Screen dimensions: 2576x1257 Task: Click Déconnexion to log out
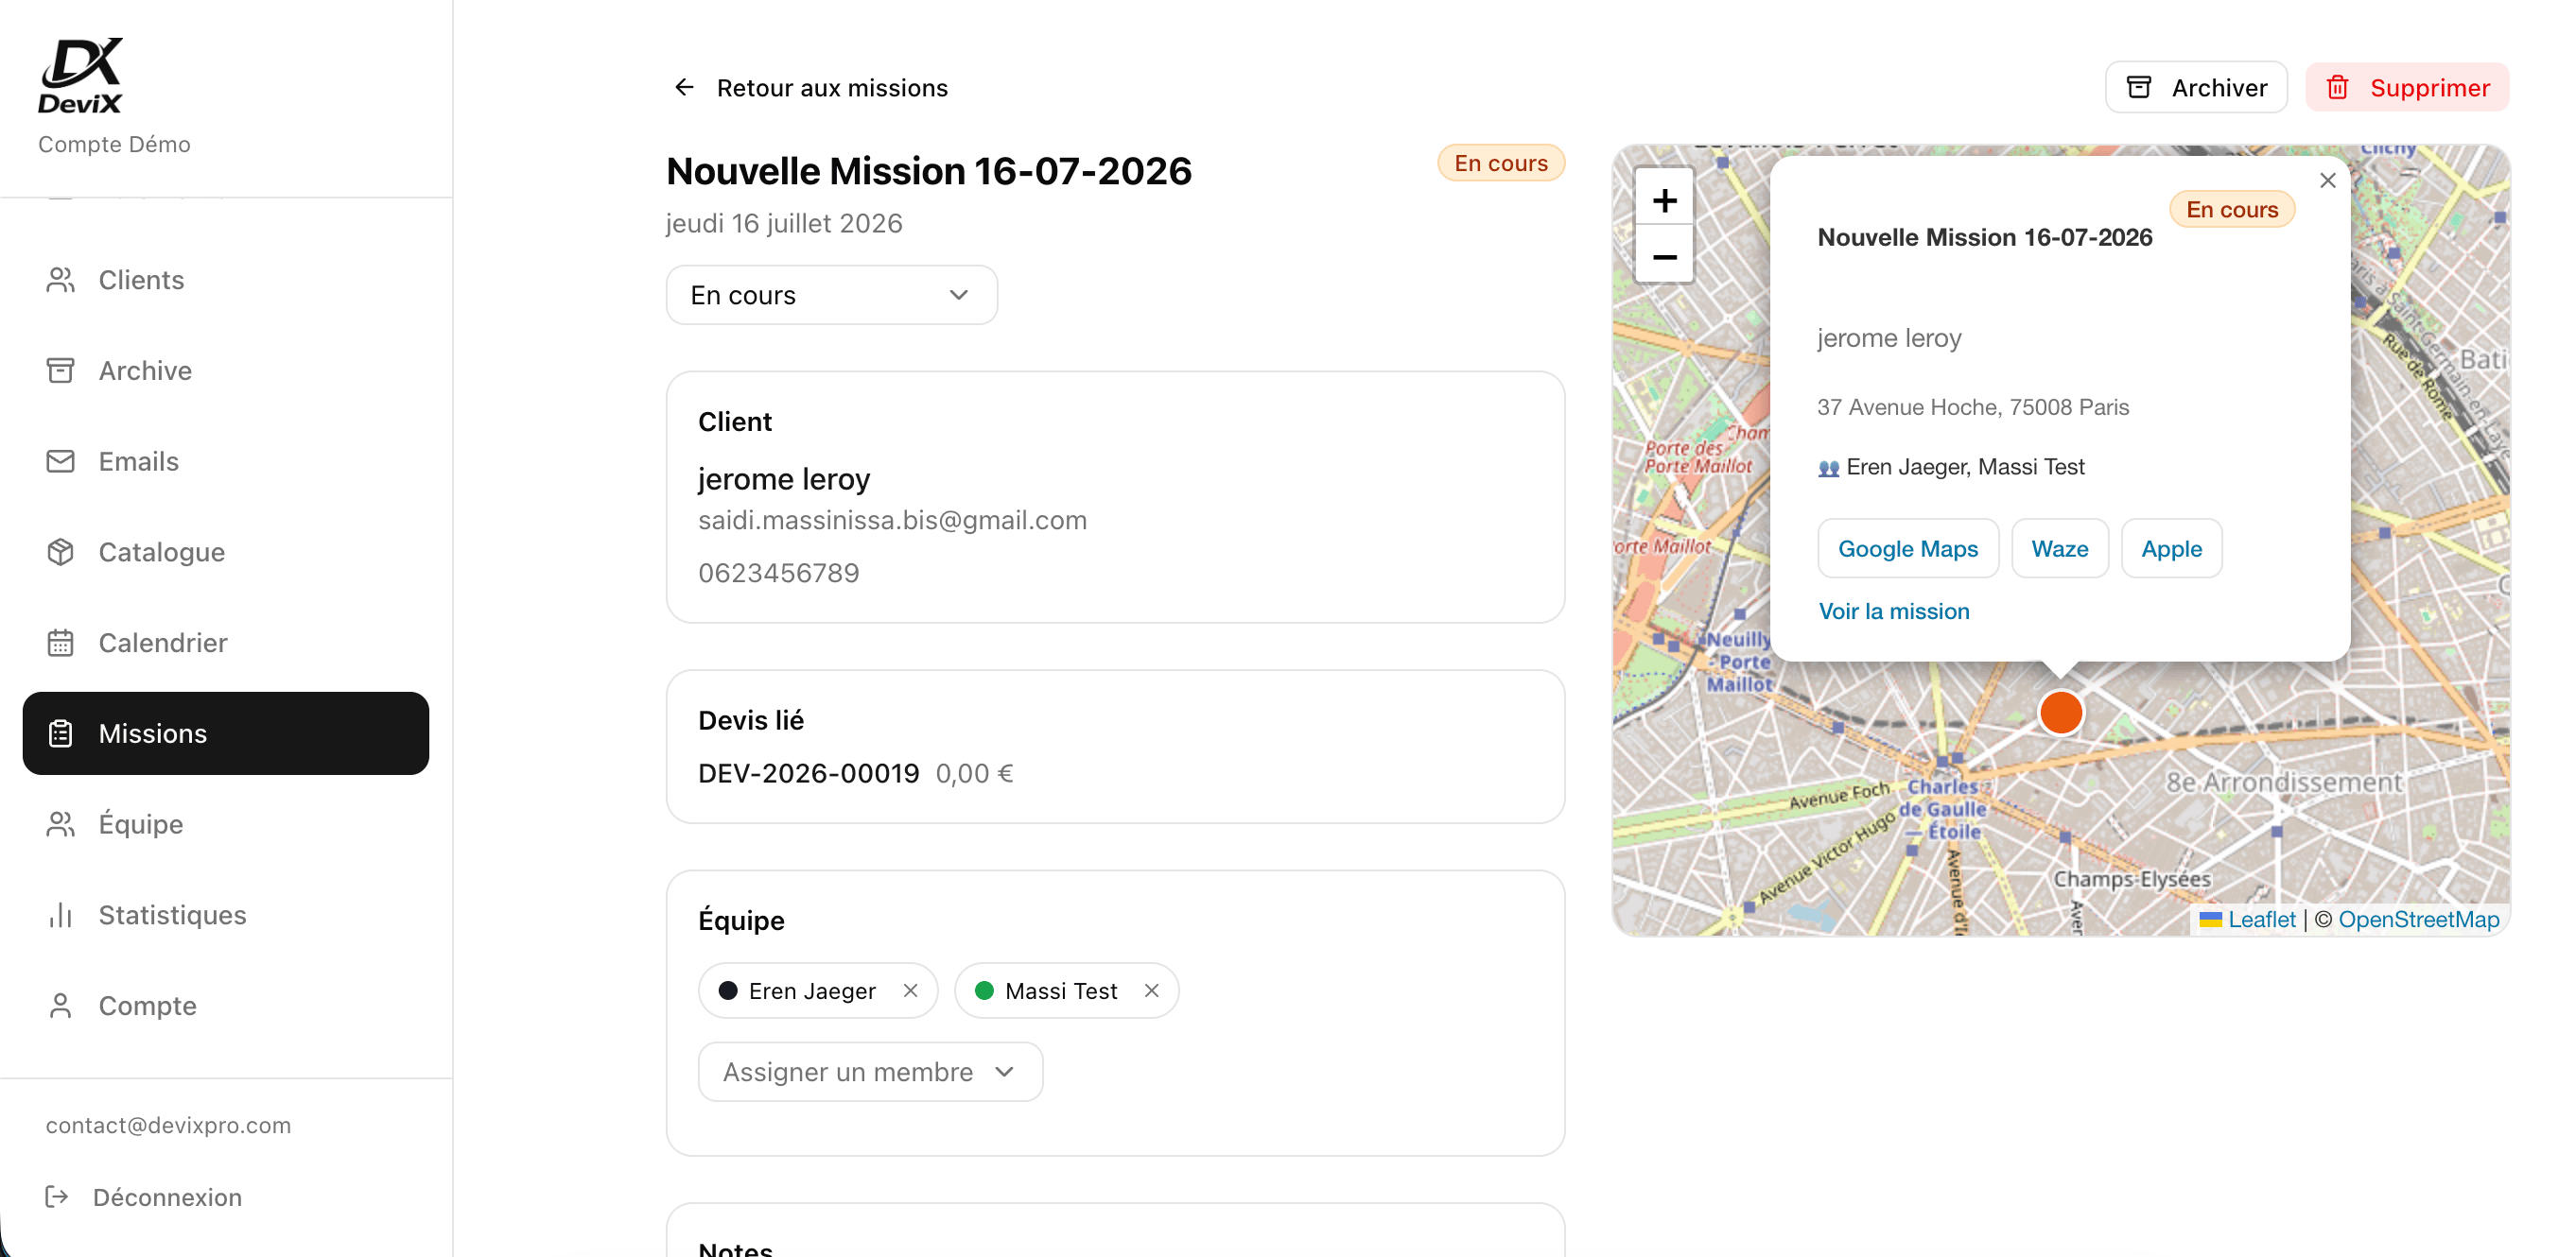tap(144, 1197)
